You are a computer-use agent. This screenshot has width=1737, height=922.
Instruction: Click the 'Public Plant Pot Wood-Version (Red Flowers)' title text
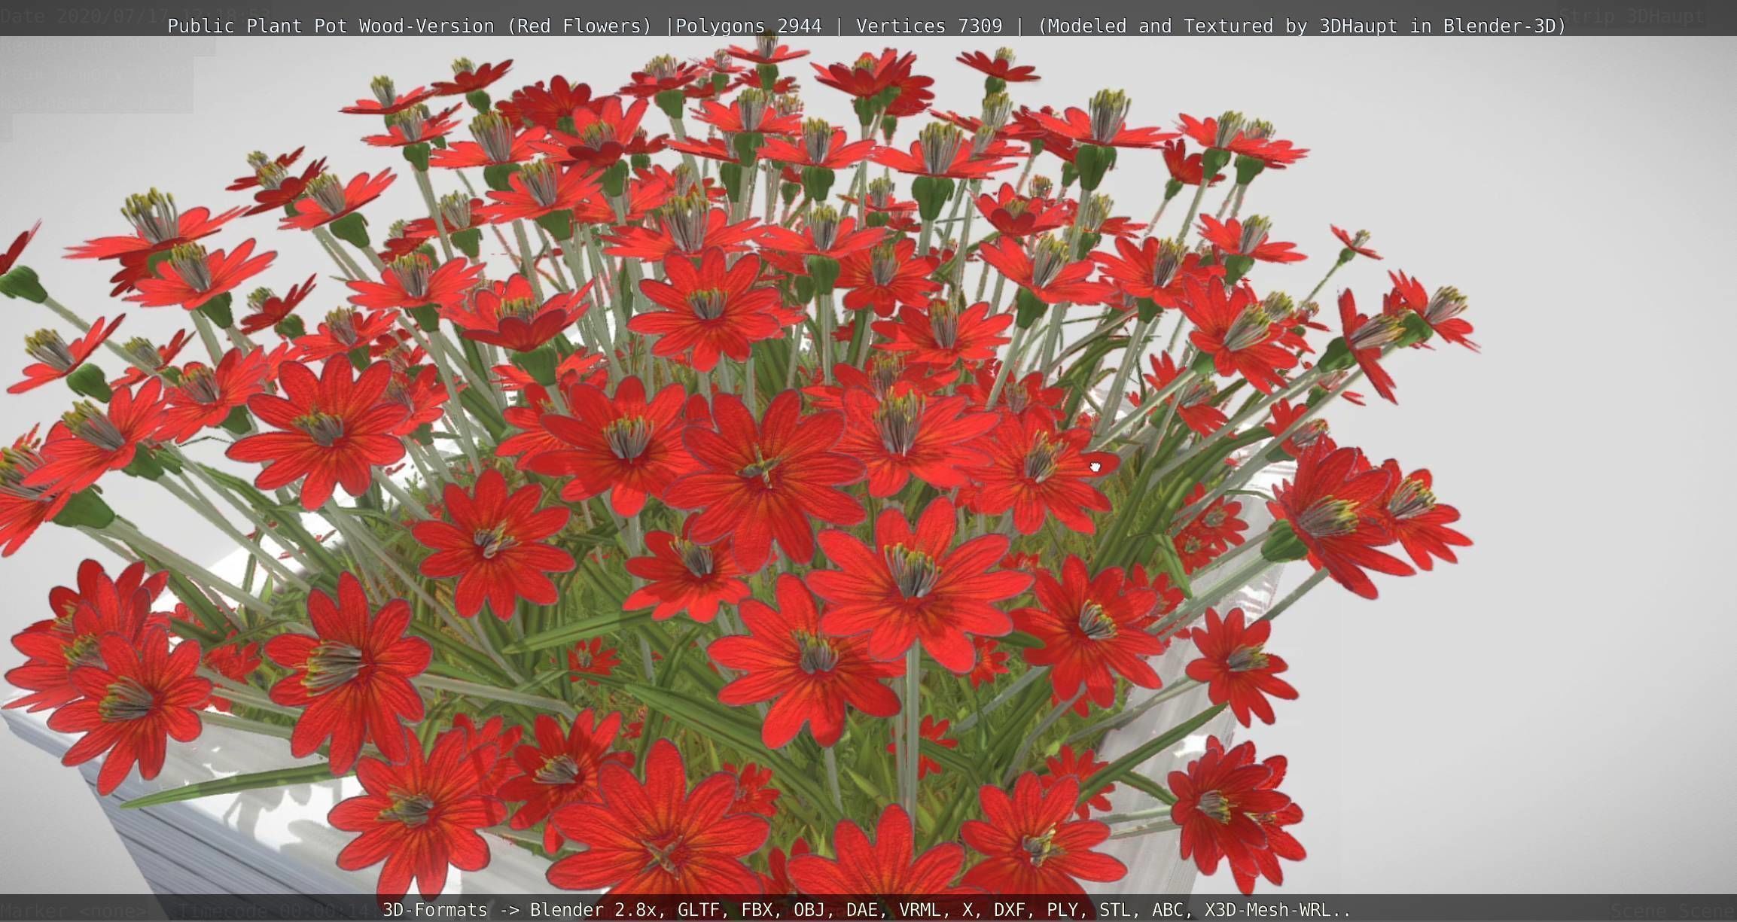pyautogui.click(x=409, y=26)
